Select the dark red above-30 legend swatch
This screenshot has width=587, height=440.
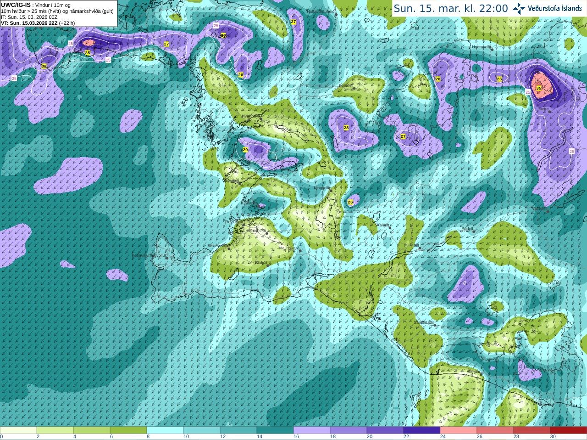tap(569, 430)
